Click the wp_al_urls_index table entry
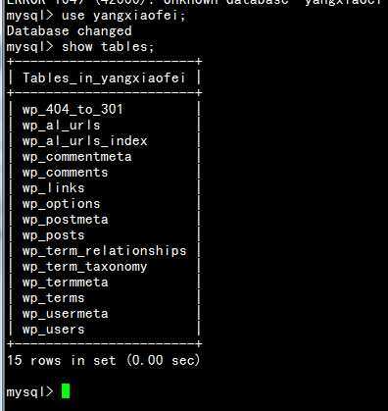 click(x=84, y=141)
